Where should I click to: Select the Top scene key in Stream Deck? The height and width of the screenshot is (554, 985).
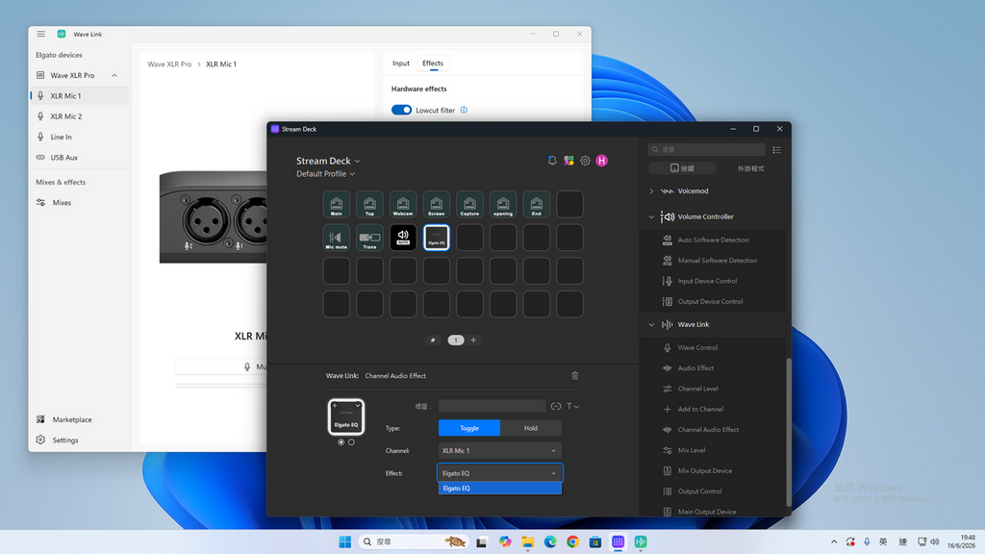[369, 205]
